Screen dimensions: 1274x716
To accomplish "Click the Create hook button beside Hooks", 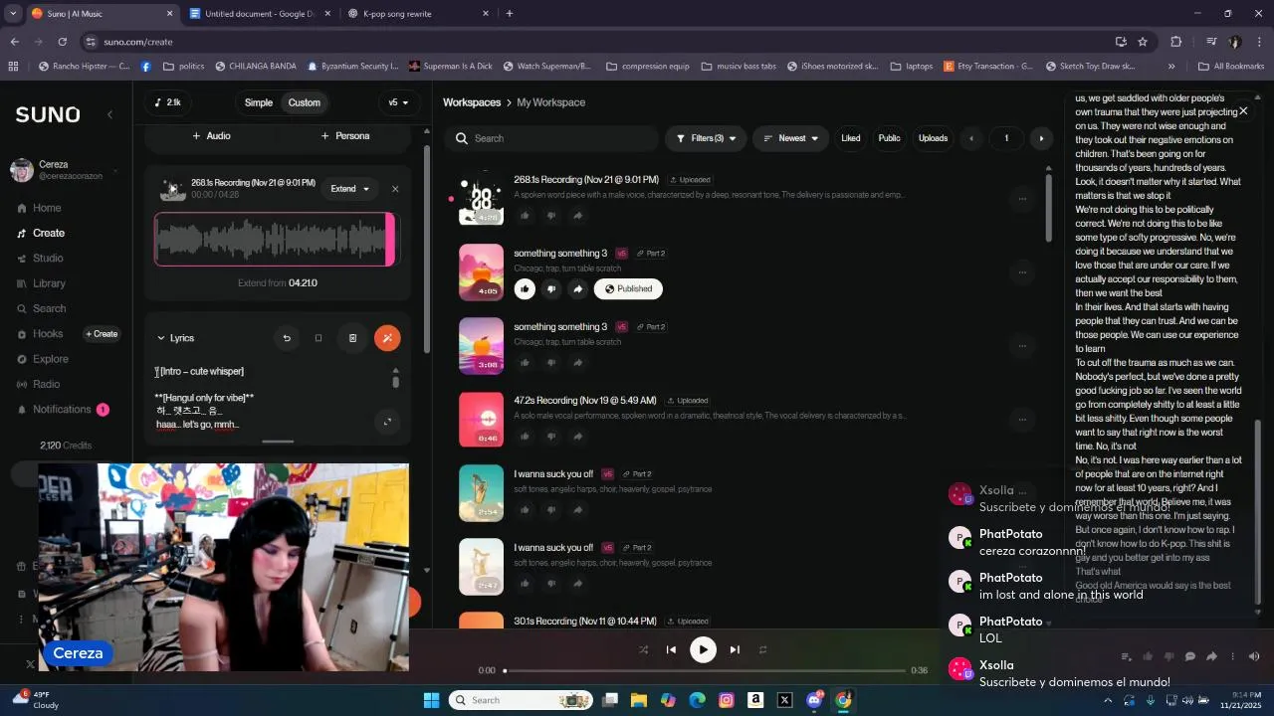I will click(x=101, y=334).
